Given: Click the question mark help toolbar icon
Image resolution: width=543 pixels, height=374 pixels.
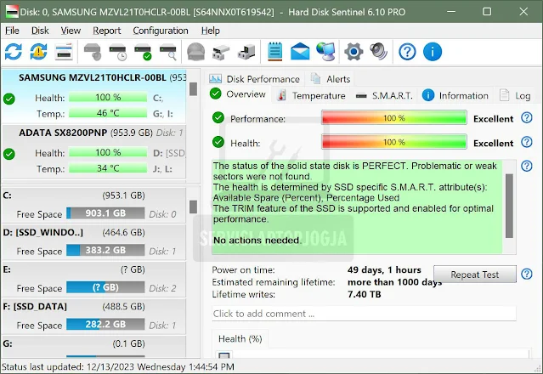Looking at the screenshot, I should pyautogui.click(x=407, y=52).
